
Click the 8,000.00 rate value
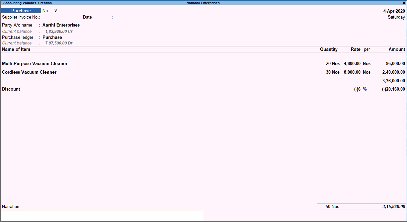pyautogui.click(x=352, y=72)
